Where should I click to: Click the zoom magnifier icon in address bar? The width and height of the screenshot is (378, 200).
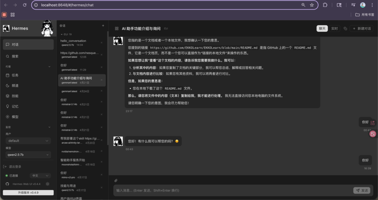[x=303, y=5]
